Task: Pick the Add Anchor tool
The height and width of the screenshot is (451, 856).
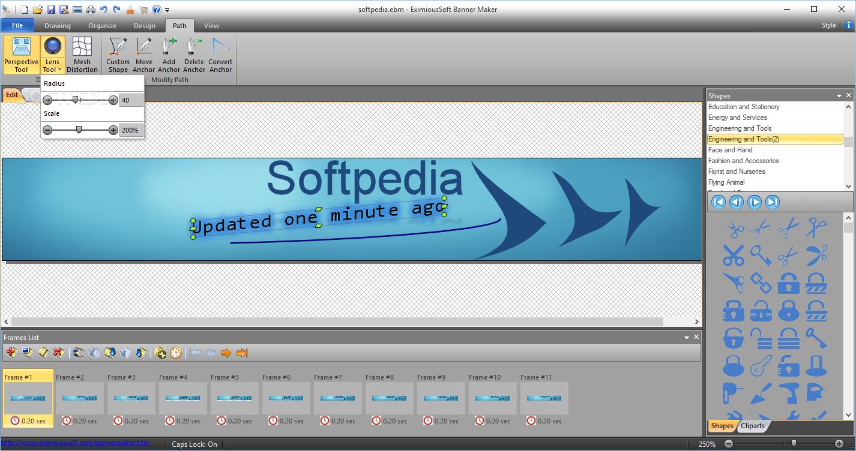Action: [169, 55]
